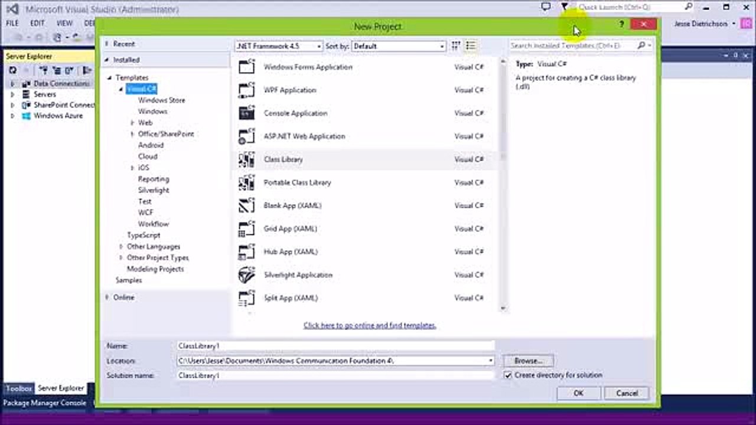The width and height of the screenshot is (756, 425).
Task: Select the Test template category
Action: [x=145, y=201]
